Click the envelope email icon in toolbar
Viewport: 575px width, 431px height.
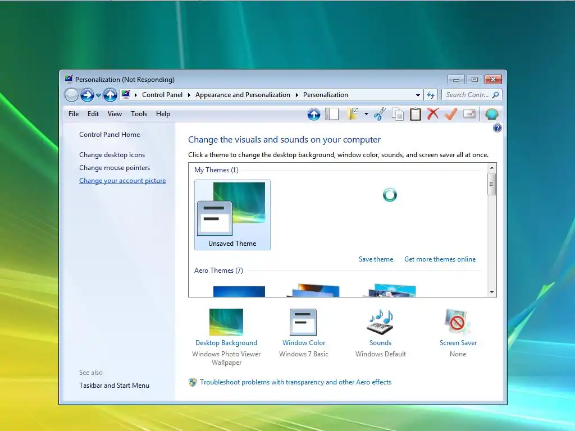pos(469,113)
